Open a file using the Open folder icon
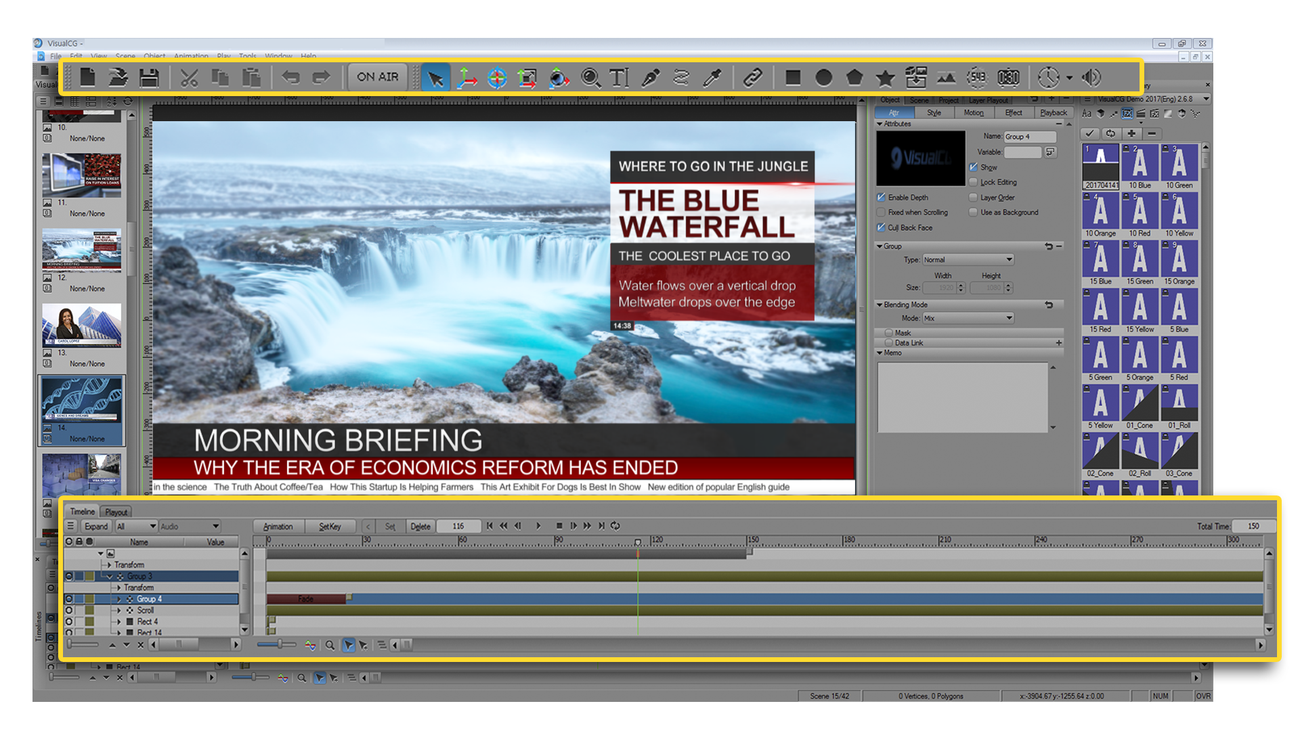The width and height of the screenshot is (1300, 731). [x=118, y=77]
